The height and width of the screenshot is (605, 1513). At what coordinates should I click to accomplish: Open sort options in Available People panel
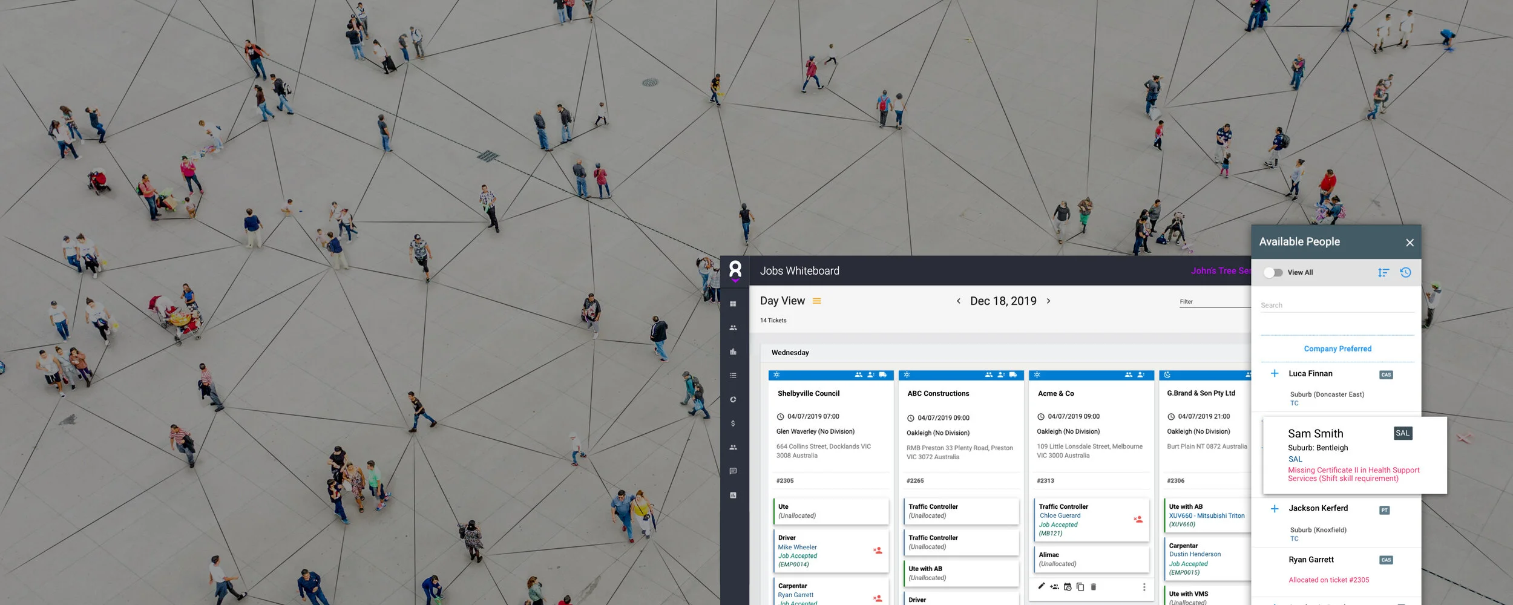click(1383, 272)
